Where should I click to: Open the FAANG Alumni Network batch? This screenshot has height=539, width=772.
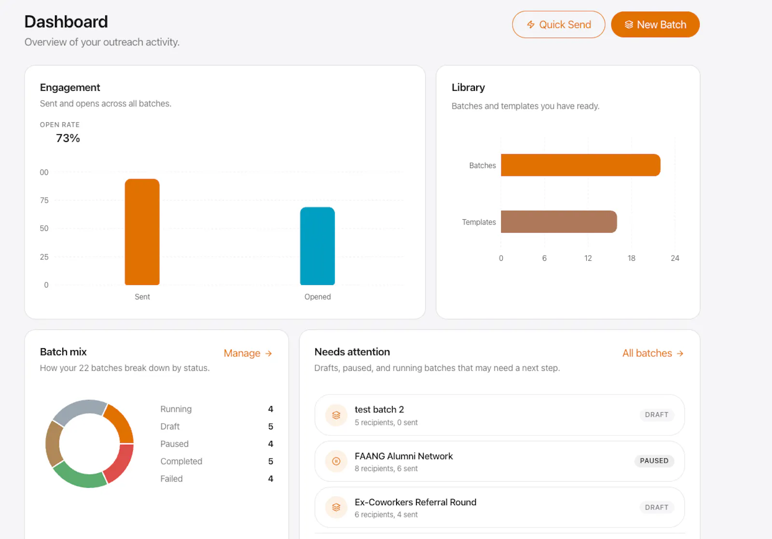pos(499,461)
